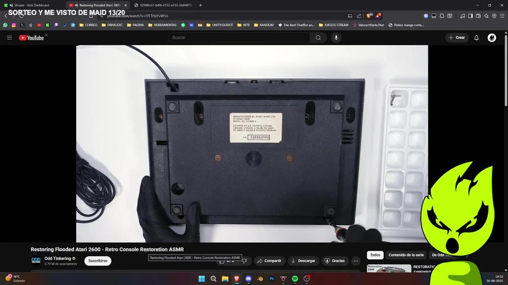The width and height of the screenshot is (508, 285).
Task: Expand the RANDOM bookmarks folder
Action: tap(263, 25)
